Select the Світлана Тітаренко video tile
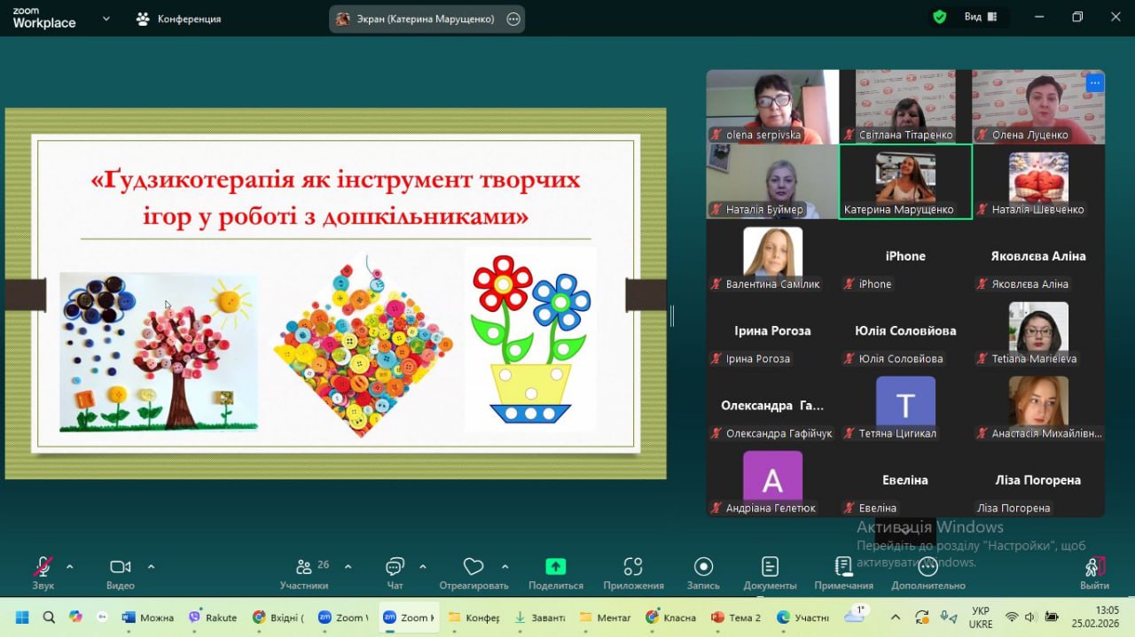 click(x=905, y=106)
